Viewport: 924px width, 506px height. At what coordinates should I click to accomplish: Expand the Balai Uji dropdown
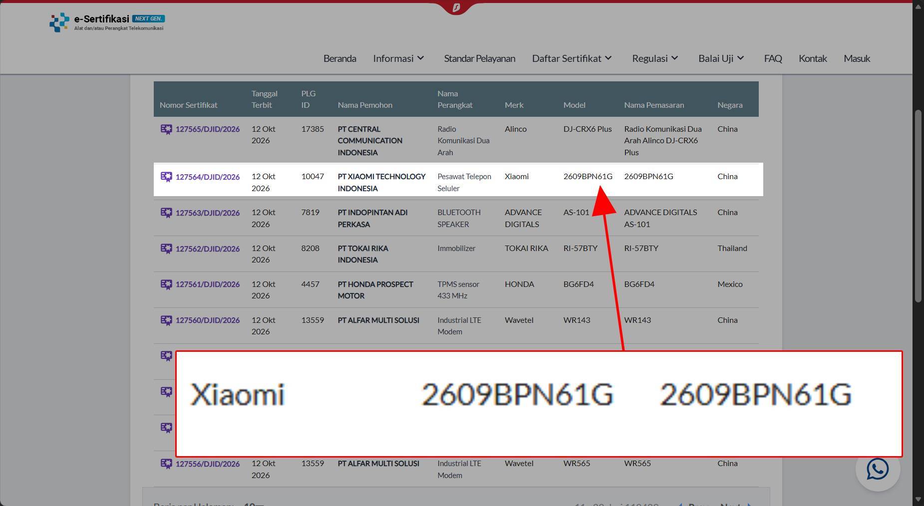pos(721,58)
